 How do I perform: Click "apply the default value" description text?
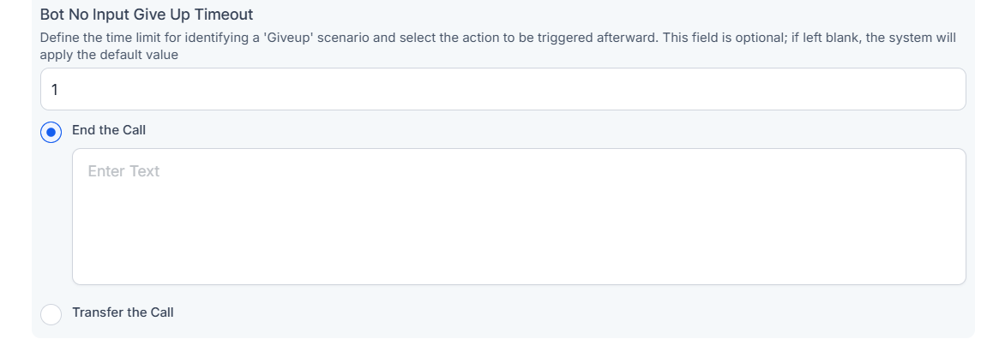[x=109, y=54]
